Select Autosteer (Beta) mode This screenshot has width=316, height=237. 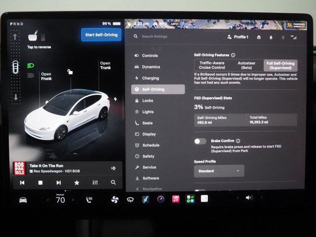click(x=246, y=65)
